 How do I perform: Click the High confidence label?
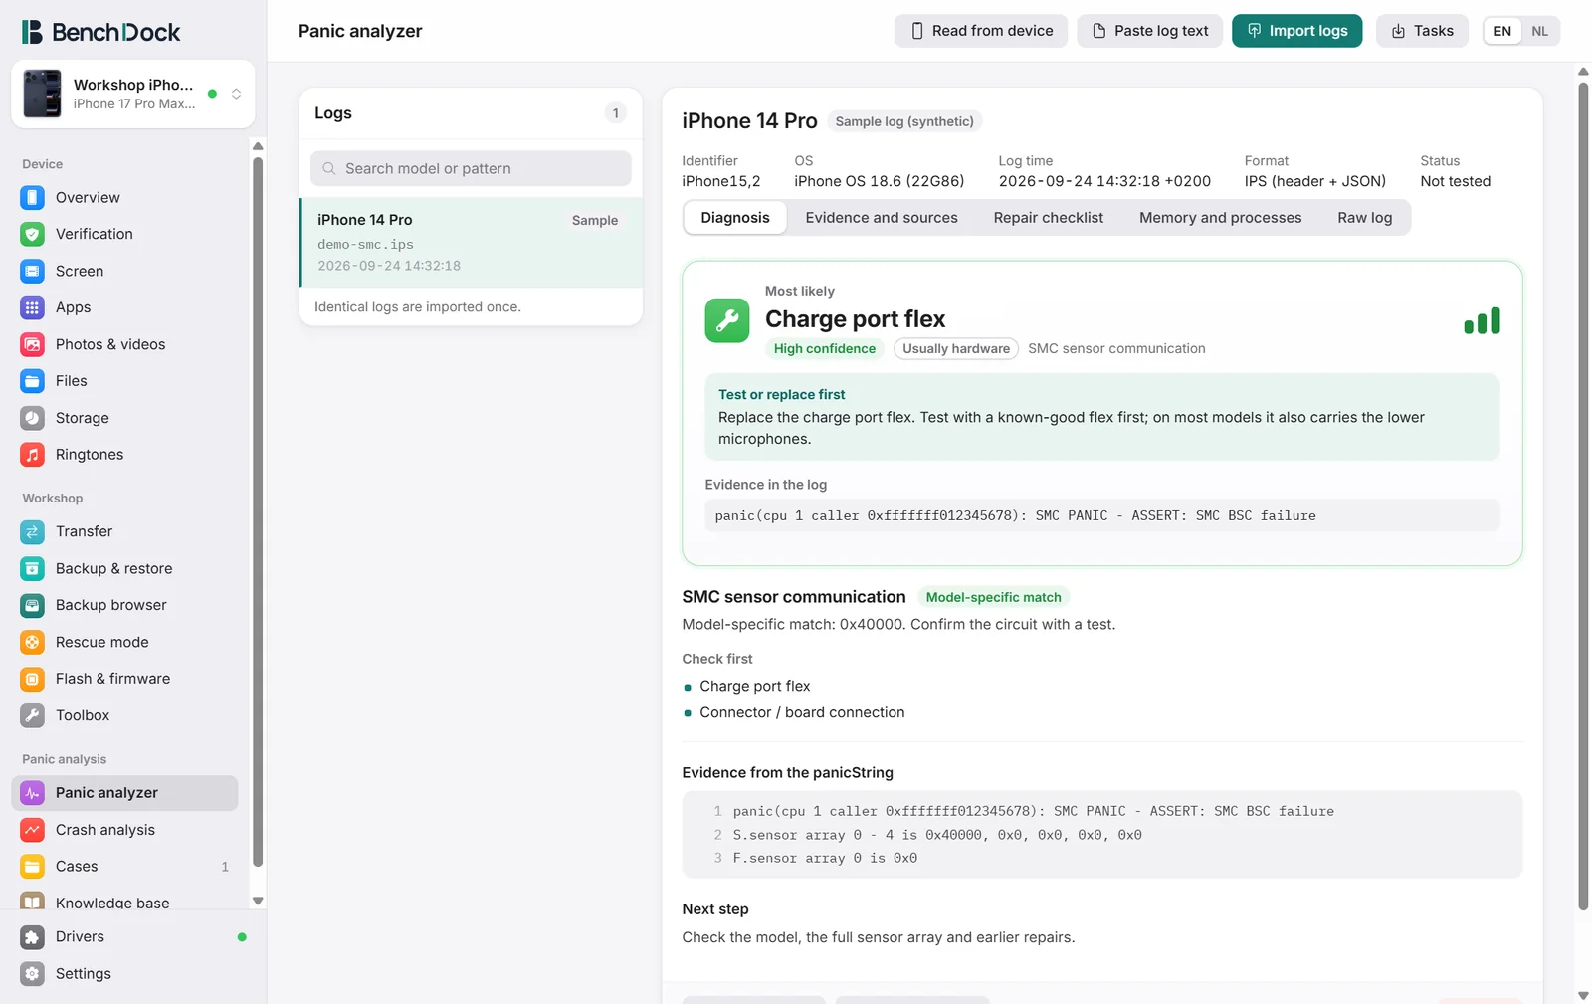[x=825, y=349]
